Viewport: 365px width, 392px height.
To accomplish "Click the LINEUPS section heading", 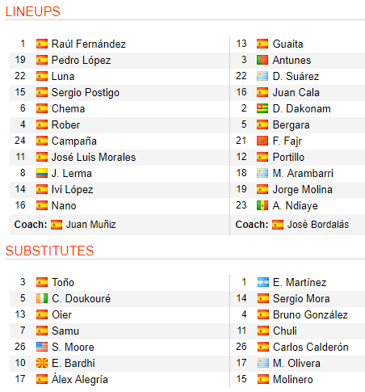I will pyautogui.click(x=33, y=11).
